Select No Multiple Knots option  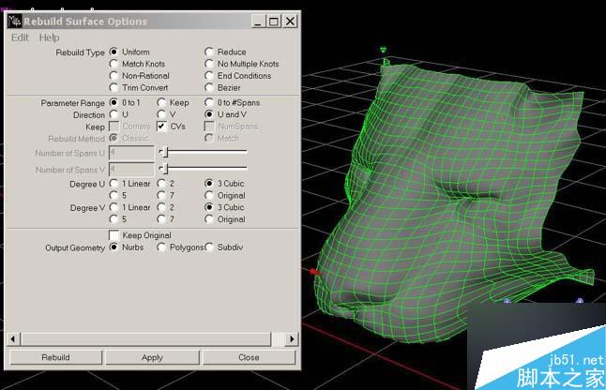click(209, 64)
